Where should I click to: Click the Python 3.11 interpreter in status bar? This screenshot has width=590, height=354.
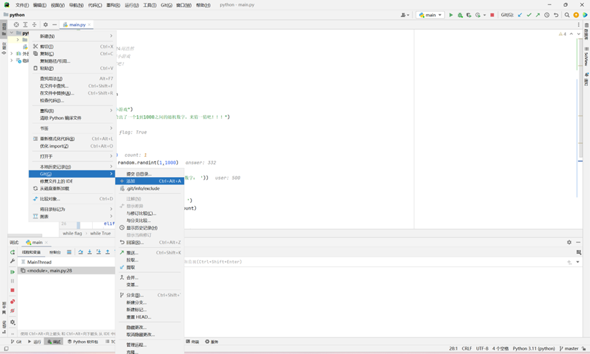[533, 348]
